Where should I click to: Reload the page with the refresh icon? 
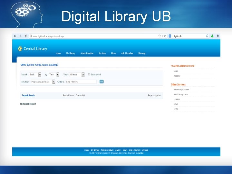tap(165, 36)
